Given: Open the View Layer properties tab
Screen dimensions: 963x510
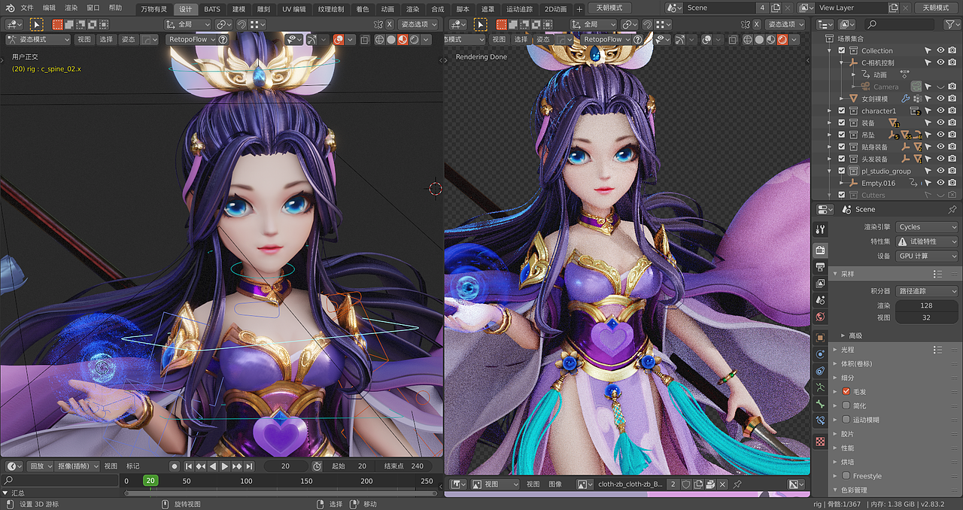Looking at the screenshot, I should [821, 284].
